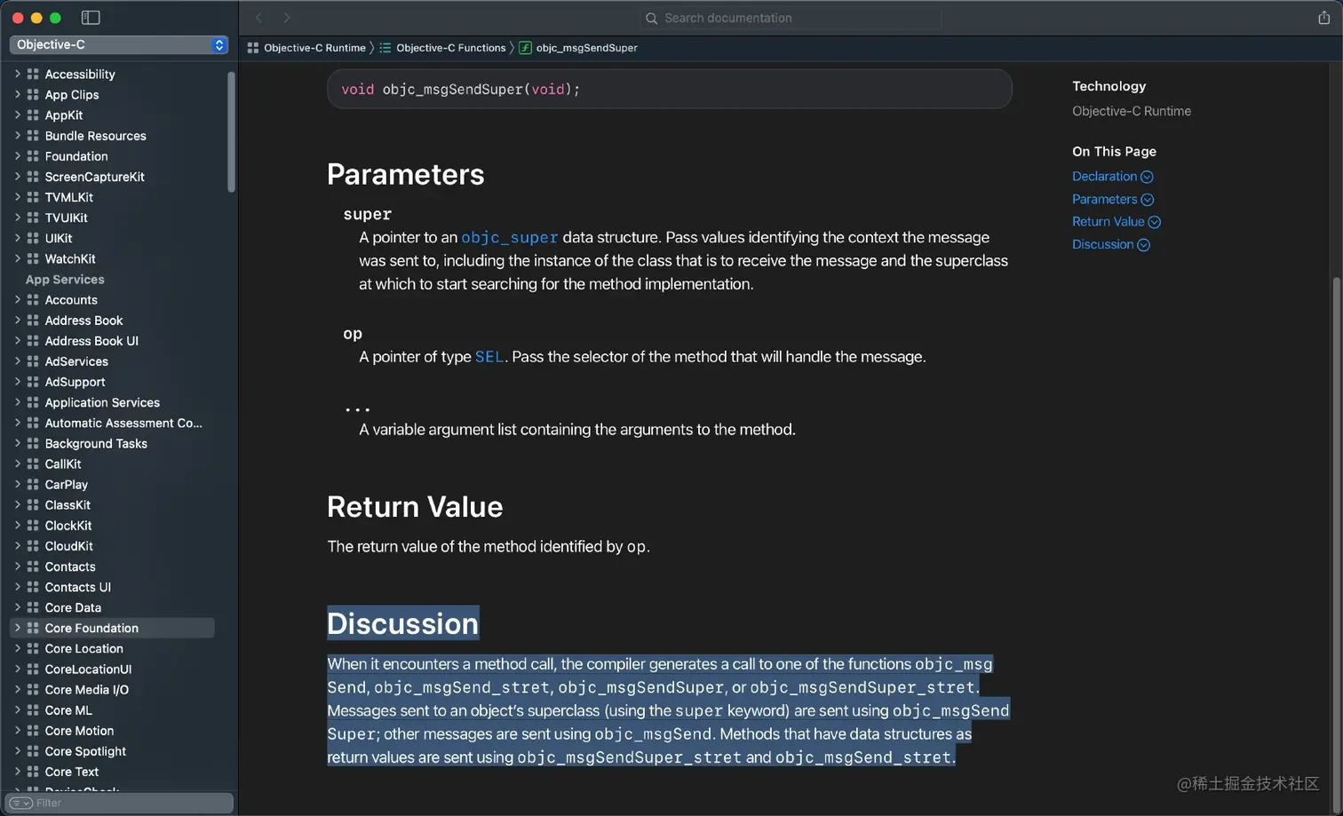The width and height of the screenshot is (1343, 816).
Task: Click the Objective-C Runtime breadcrumb icon
Action: point(253,48)
